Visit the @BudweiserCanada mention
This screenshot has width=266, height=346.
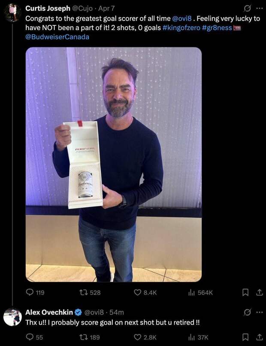57,37
